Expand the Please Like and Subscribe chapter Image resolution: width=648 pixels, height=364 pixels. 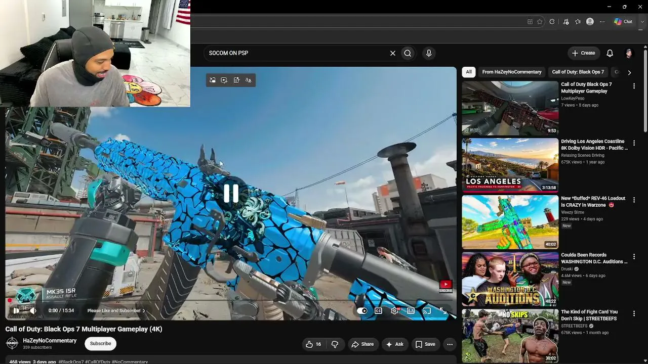[116, 310]
